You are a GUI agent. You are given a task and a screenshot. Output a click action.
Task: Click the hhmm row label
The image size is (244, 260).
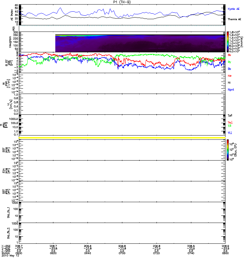[x=6, y=253]
